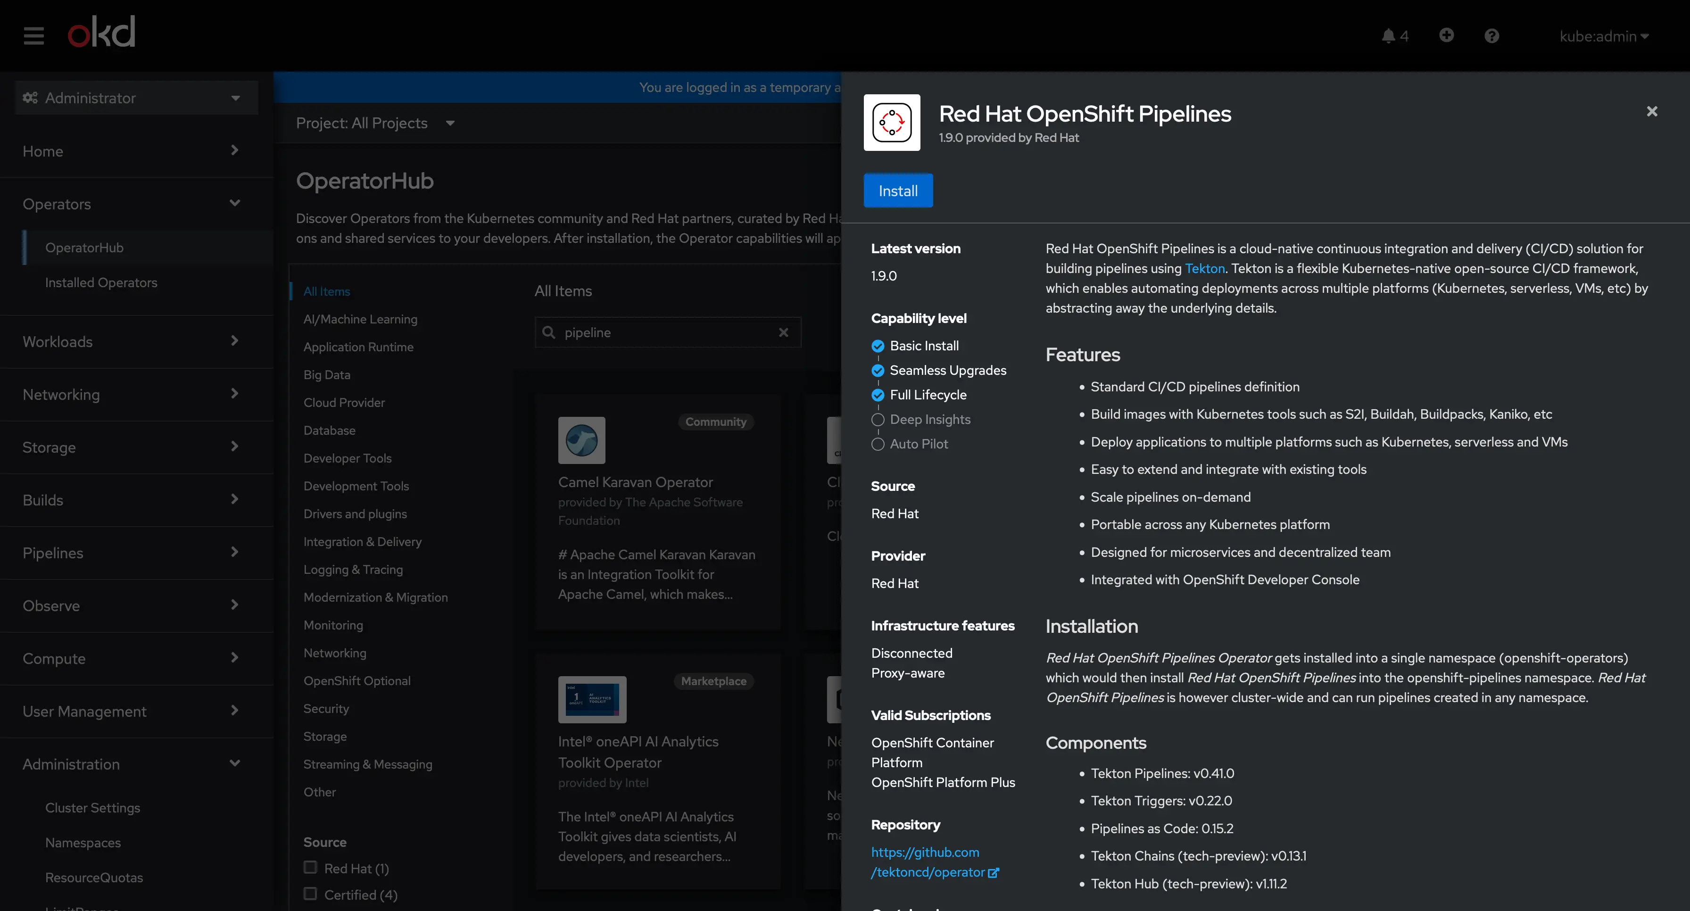Open Installed Operators in the sidebar

click(x=147, y=282)
